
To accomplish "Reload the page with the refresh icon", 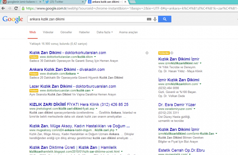I will point(16,8).
